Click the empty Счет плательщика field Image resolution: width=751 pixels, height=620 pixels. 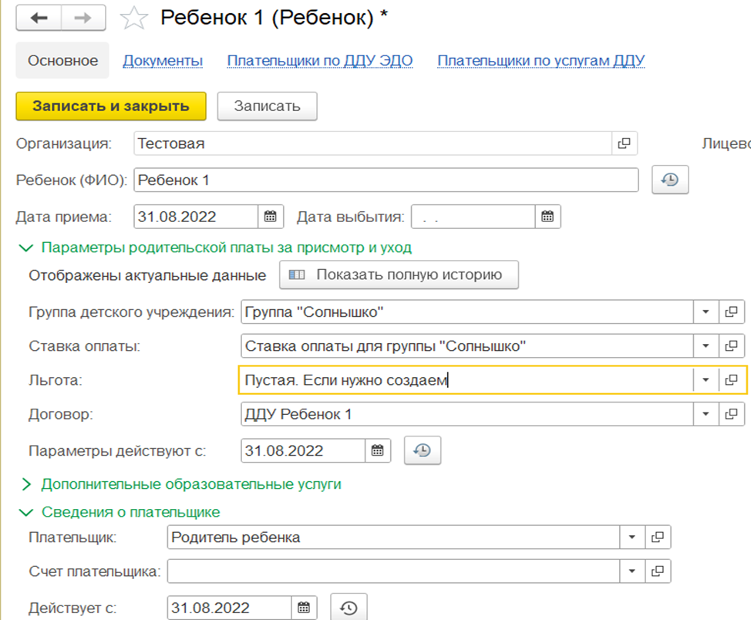click(394, 571)
